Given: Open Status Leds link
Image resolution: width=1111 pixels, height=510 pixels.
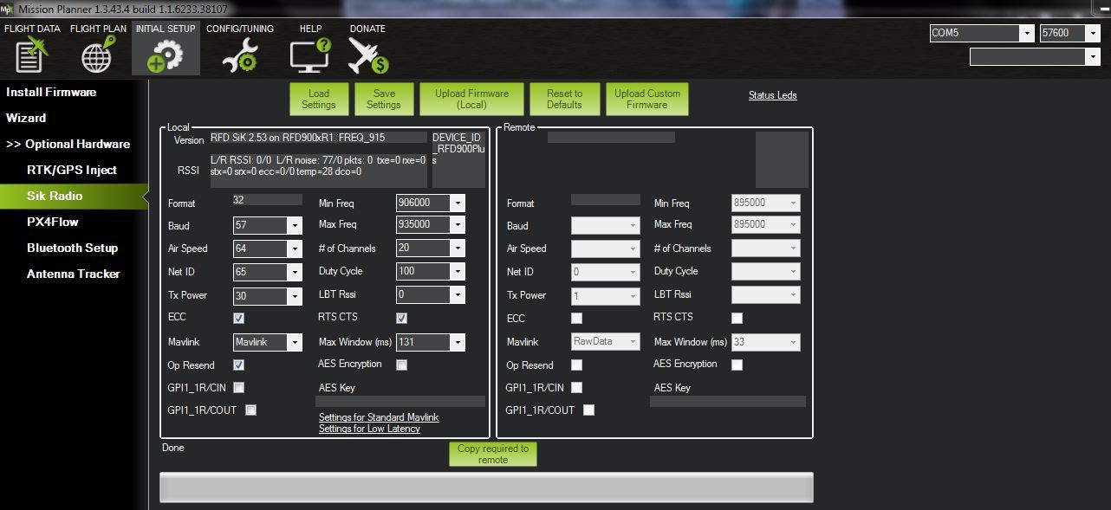Looking at the screenshot, I should coord(773,95).
